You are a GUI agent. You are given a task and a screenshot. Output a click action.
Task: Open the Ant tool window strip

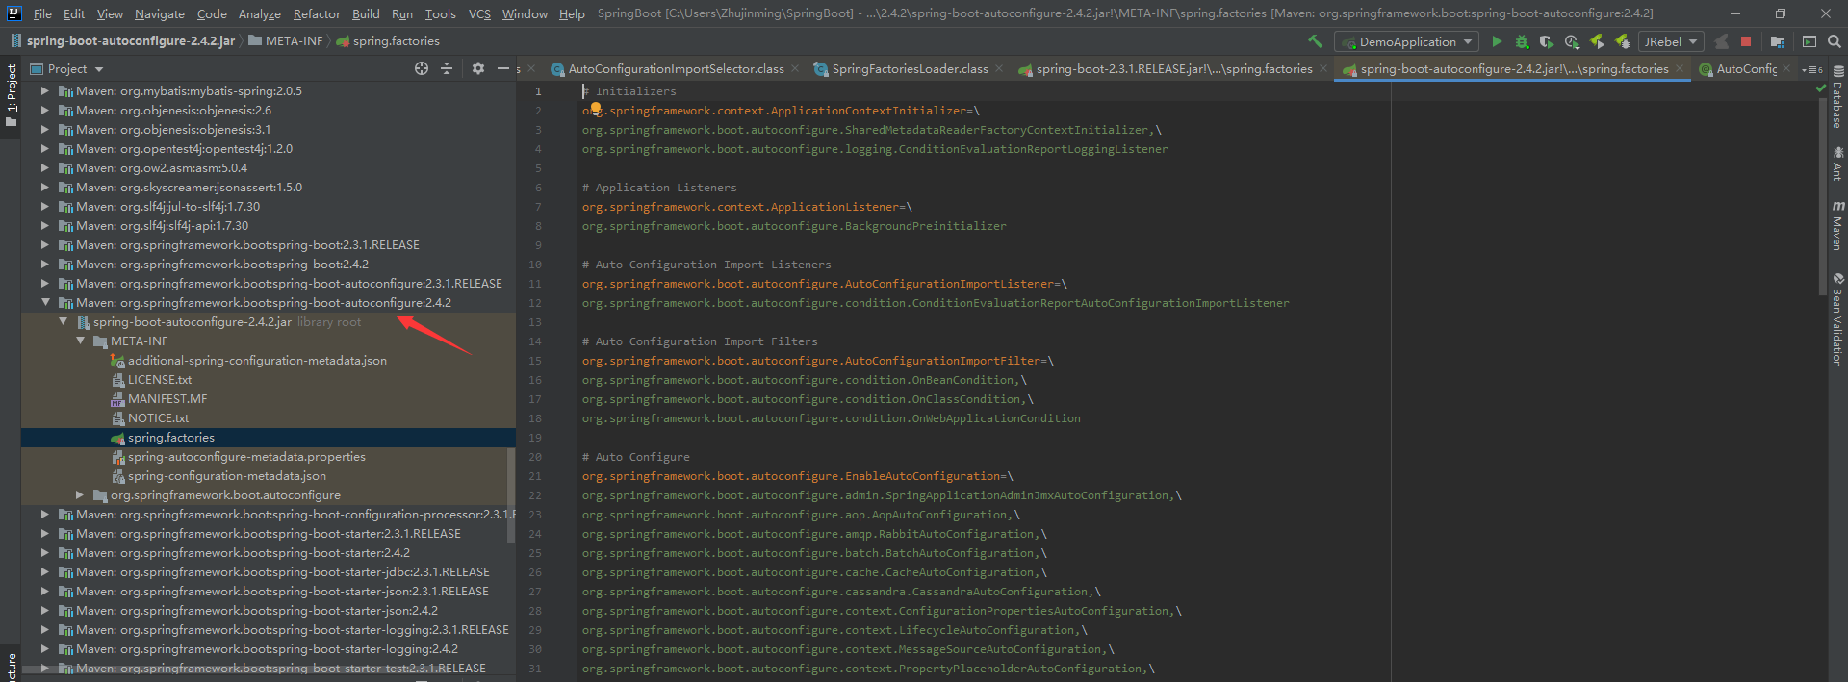[x=1837, y=164]
